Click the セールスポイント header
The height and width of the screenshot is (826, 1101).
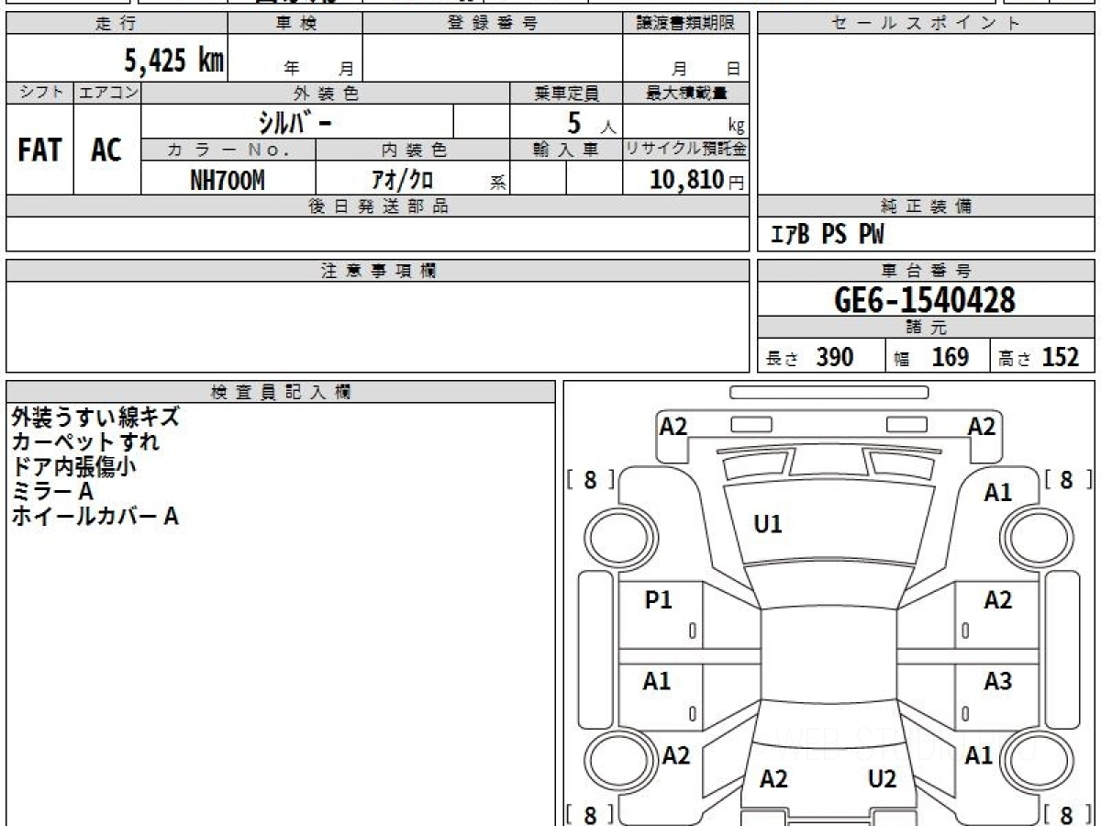point(927,24)
